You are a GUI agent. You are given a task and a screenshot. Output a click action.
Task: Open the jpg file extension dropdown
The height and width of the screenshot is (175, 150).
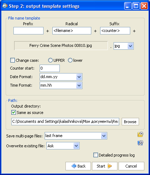pyautogui.click(x=130, y=46)
